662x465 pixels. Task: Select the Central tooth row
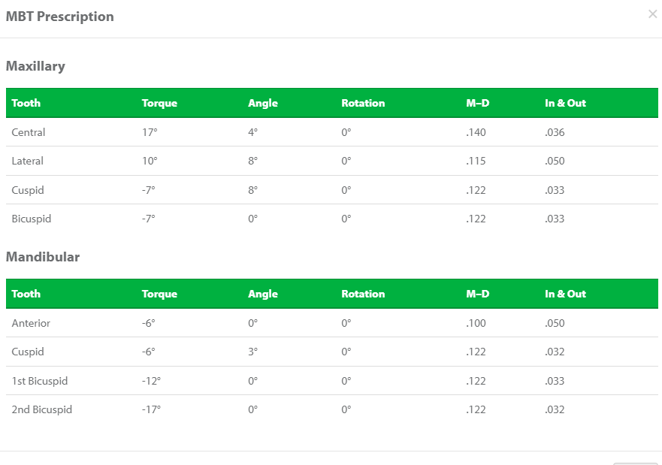click(332, 132)
